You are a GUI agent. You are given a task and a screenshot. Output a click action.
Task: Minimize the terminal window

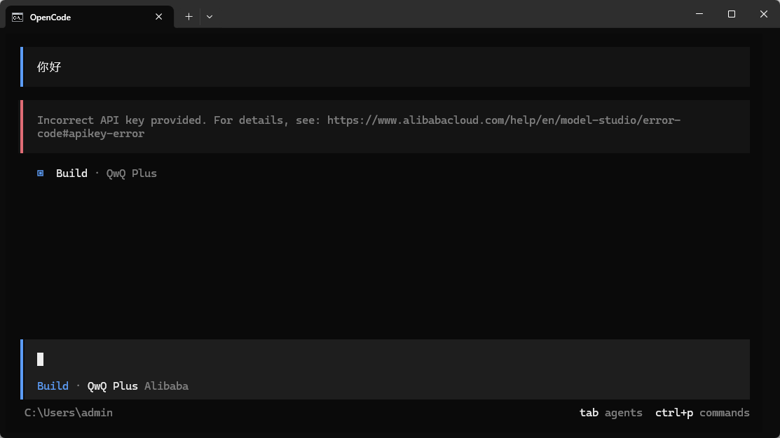click(699, 14)
